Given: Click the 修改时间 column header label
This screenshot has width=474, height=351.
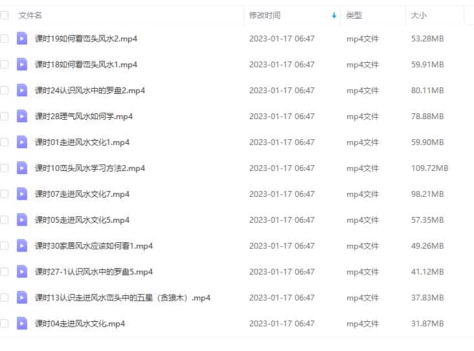Looking at the screenshot, I should (x=265, y=16).
